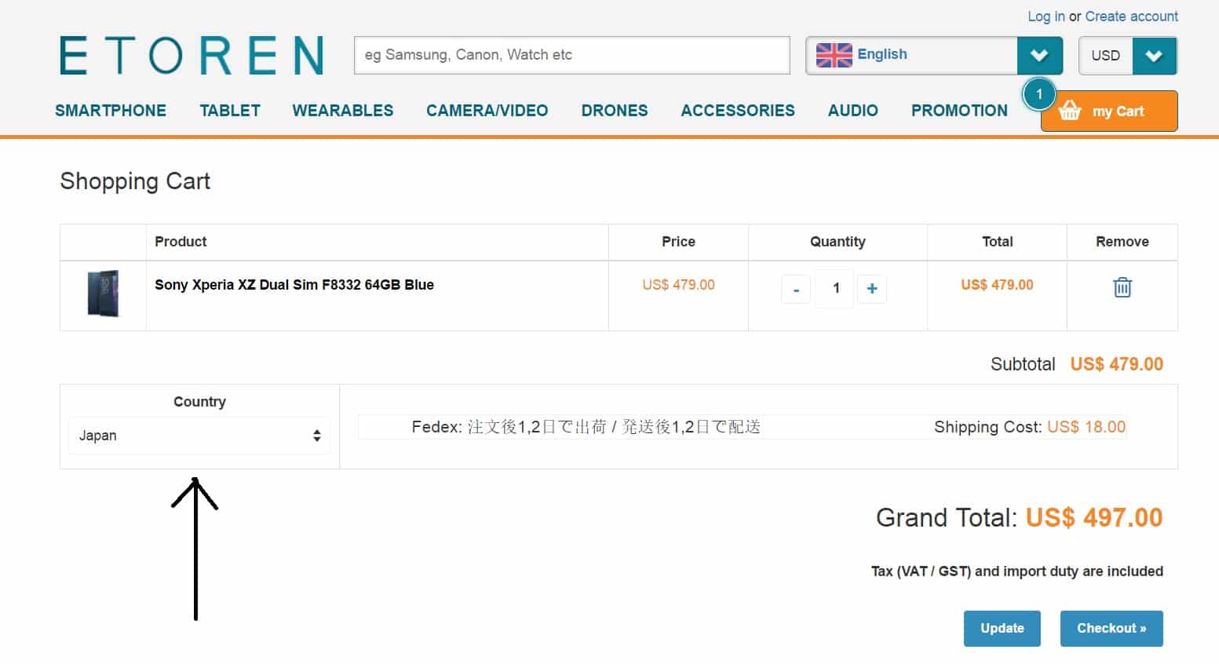The width and height of the screenshot is (1219, 664).
Task: Click the Total column US$ 479.00 value
Action: click(x=997, y=285)
